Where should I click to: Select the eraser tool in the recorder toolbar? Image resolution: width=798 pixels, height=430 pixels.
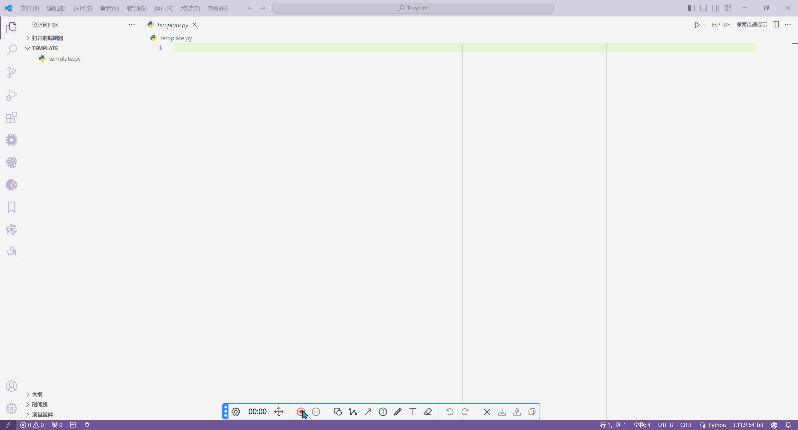tap(428, 412)
